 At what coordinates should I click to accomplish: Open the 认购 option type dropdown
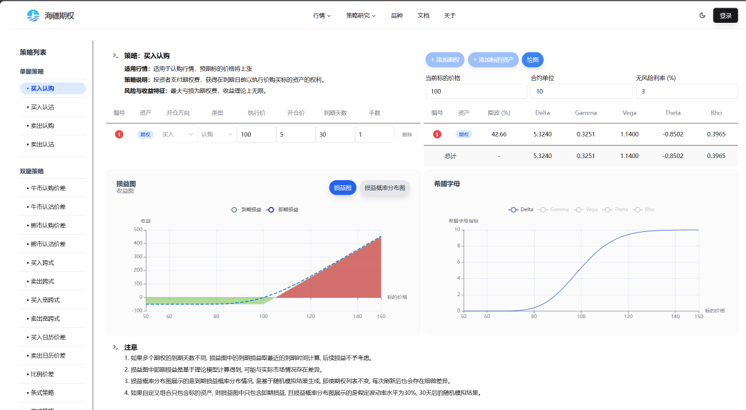coord(217,135)
